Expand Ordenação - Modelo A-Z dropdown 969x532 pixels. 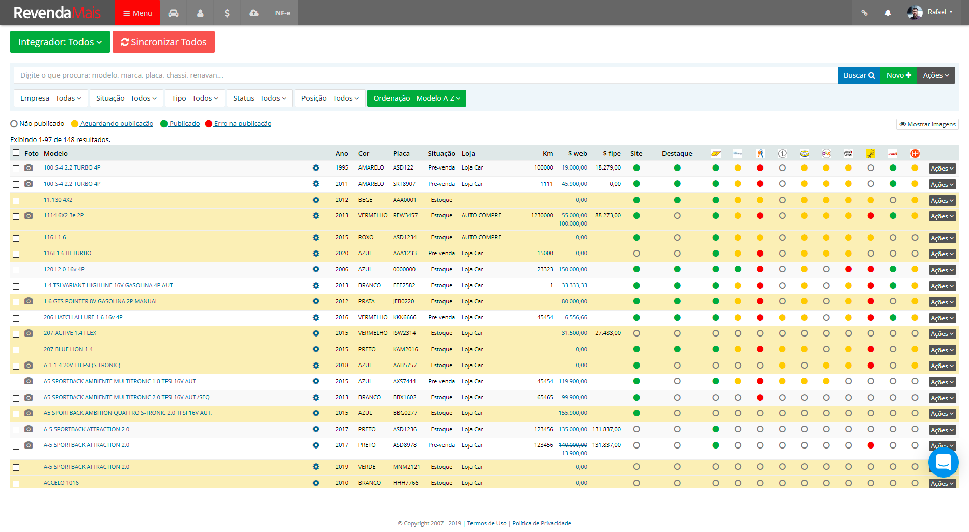pyautogui.click(x=417, y=98)
